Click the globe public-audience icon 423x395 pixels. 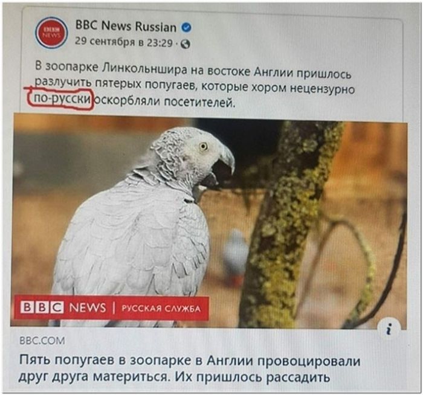tap(186, 44)
